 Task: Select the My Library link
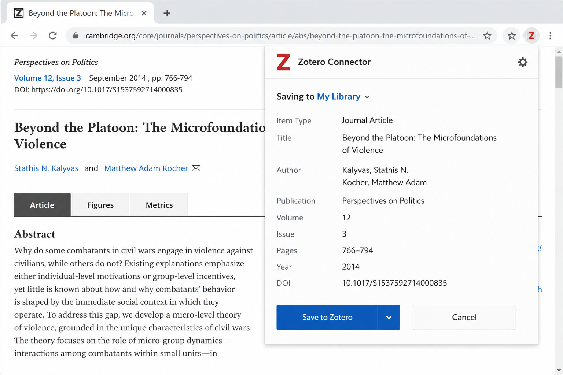coord(338,97)
